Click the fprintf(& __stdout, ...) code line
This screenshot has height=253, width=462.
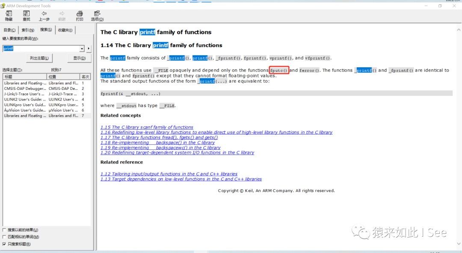click(x=276, y=94)
